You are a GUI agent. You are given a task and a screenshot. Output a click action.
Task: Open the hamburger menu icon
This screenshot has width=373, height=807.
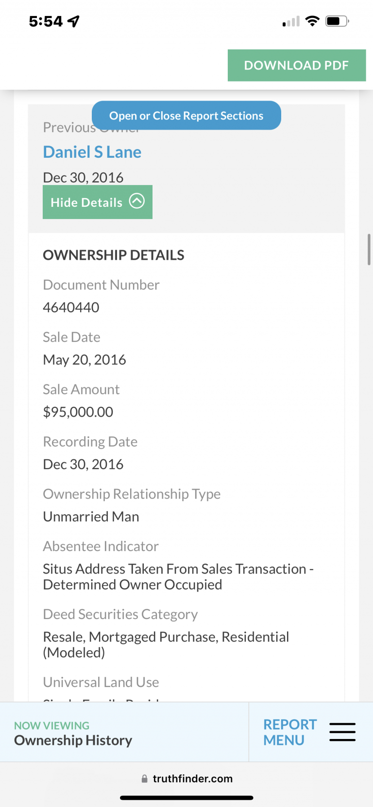coord(342,732)
